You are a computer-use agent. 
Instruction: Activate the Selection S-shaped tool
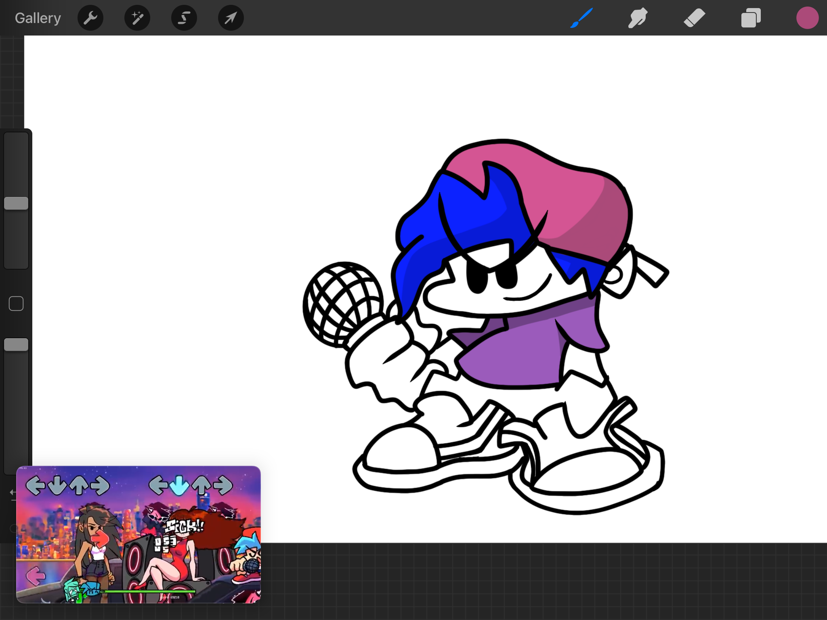(x=184, y=18)
